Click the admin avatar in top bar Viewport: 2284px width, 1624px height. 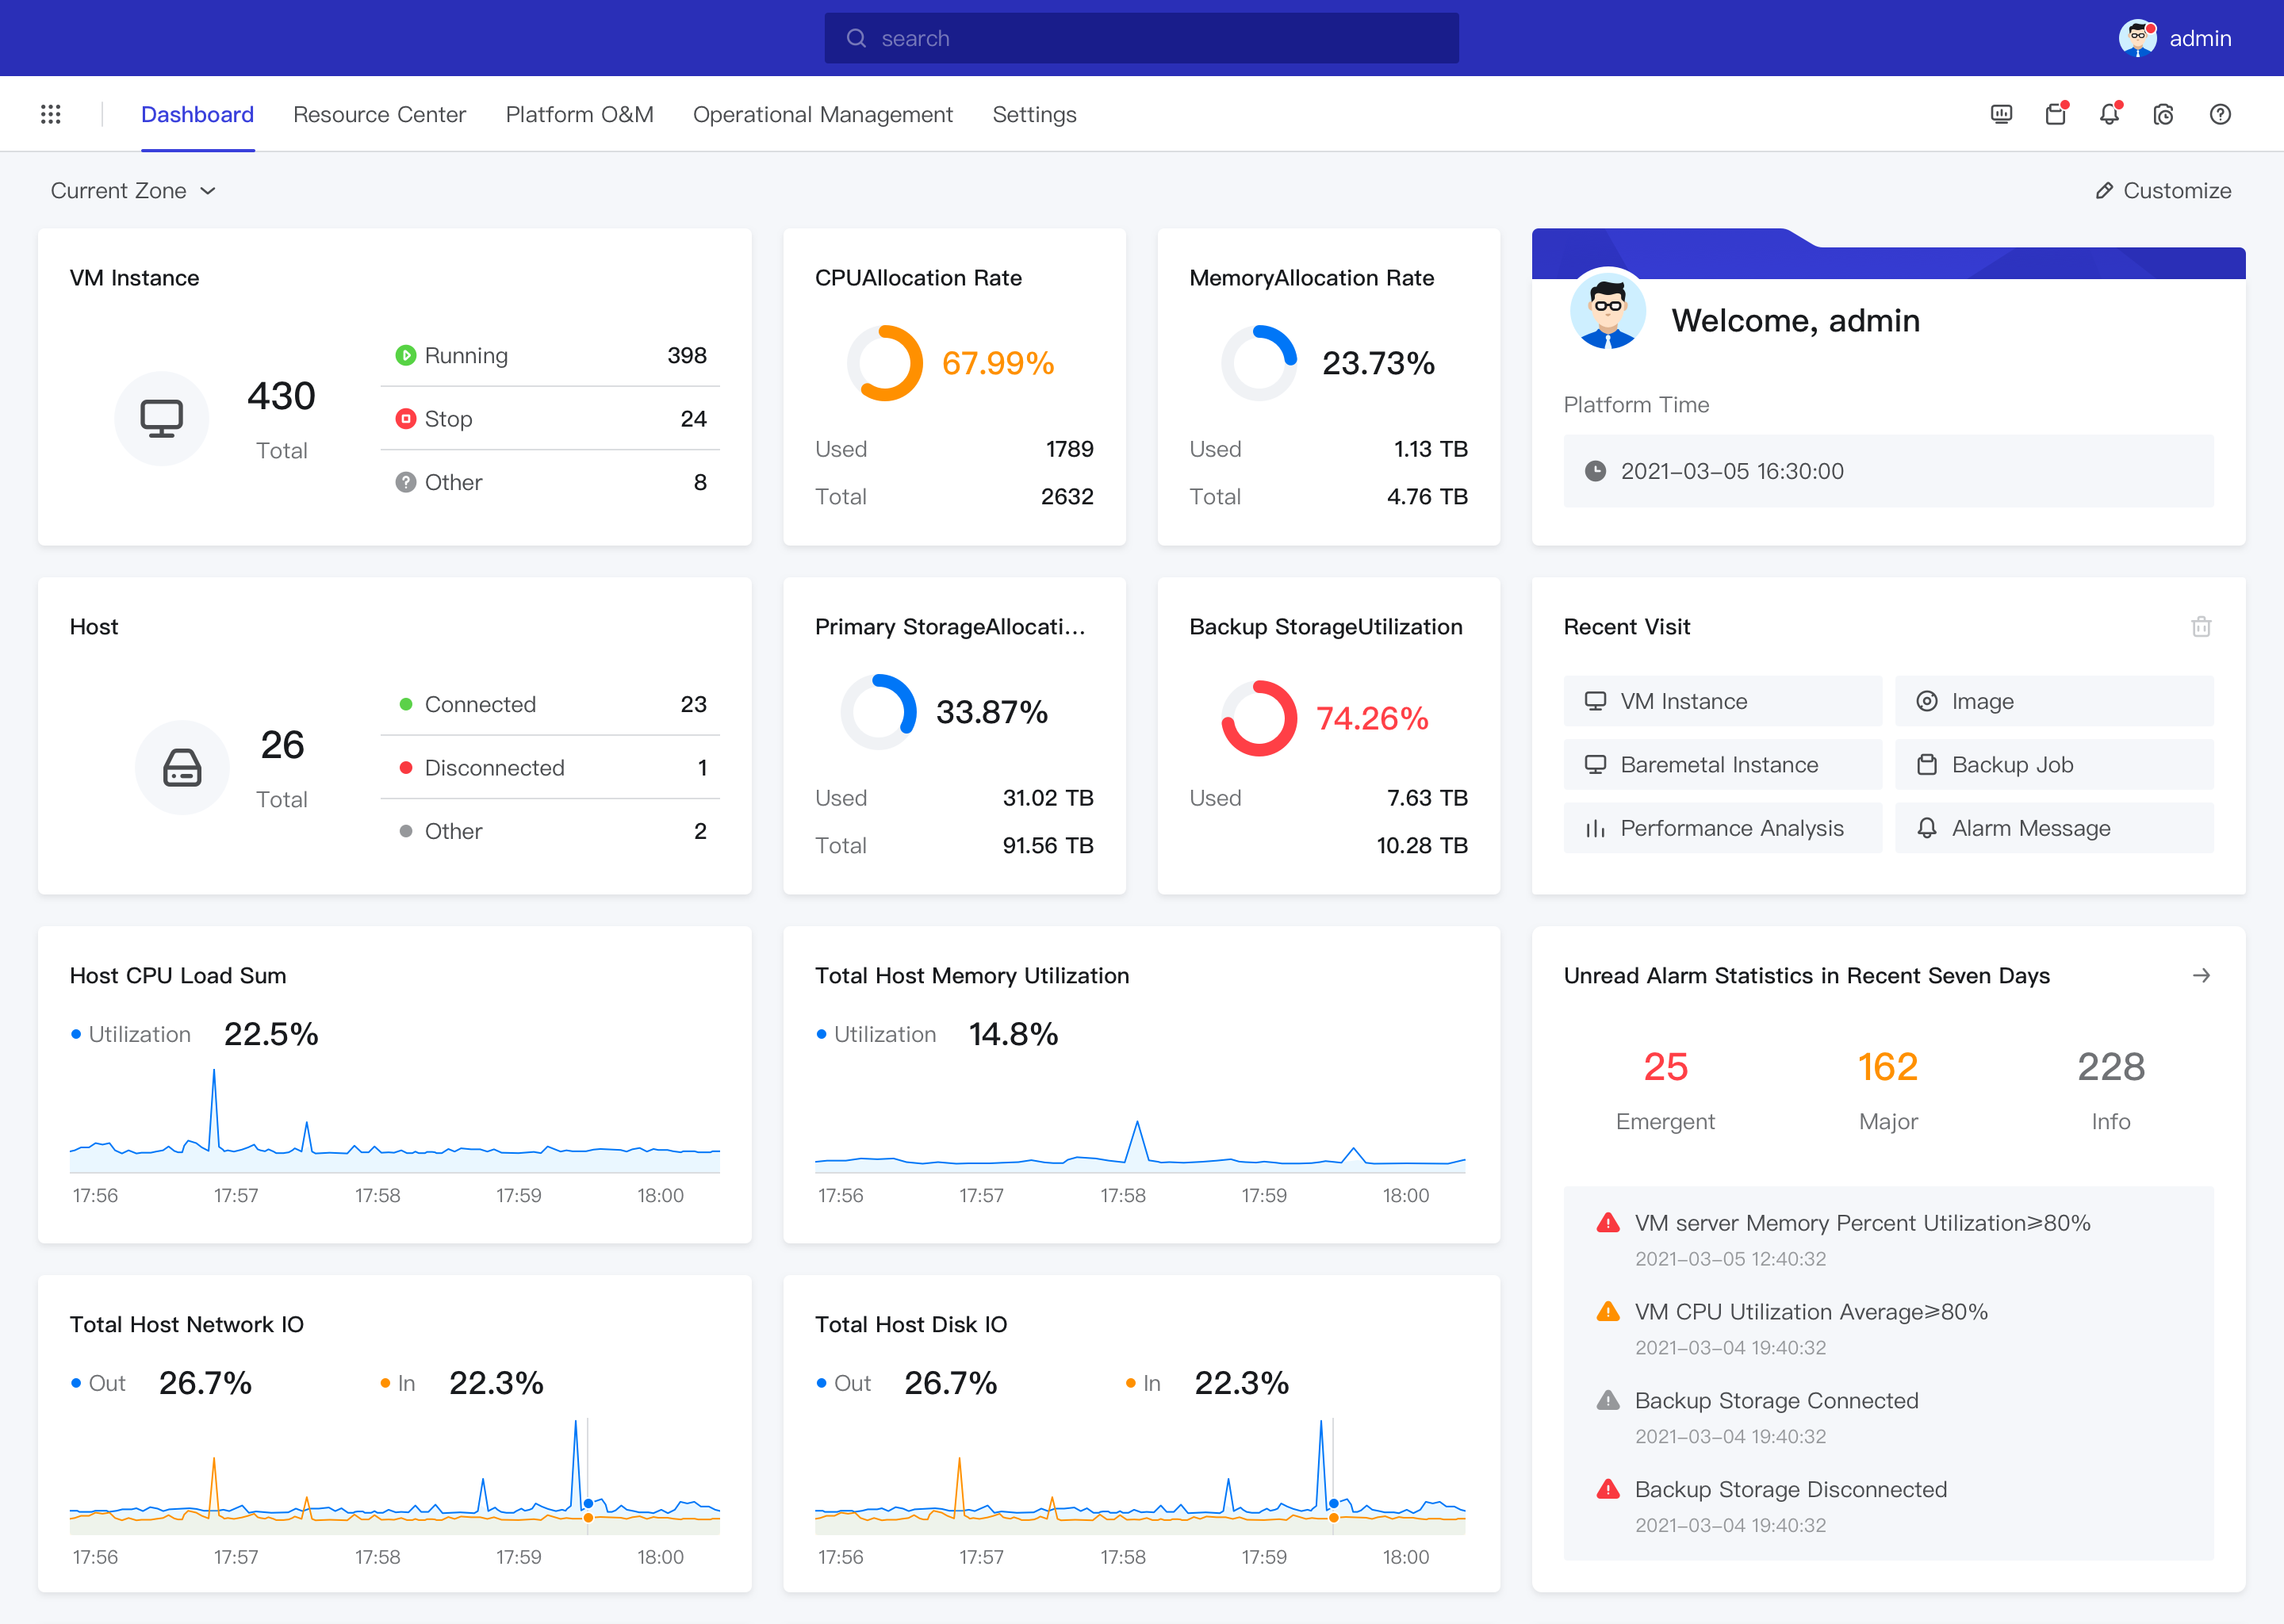tap(2137, 38)
